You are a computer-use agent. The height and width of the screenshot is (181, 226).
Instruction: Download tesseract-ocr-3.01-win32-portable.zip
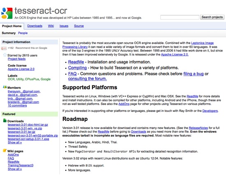(x=33, y=135)
